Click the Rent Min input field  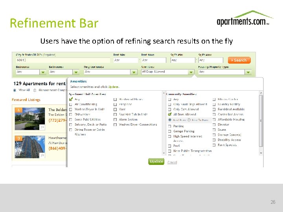(x=126, y=60)
